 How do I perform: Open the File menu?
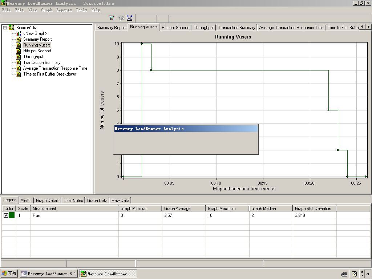[x=7, y=10]
